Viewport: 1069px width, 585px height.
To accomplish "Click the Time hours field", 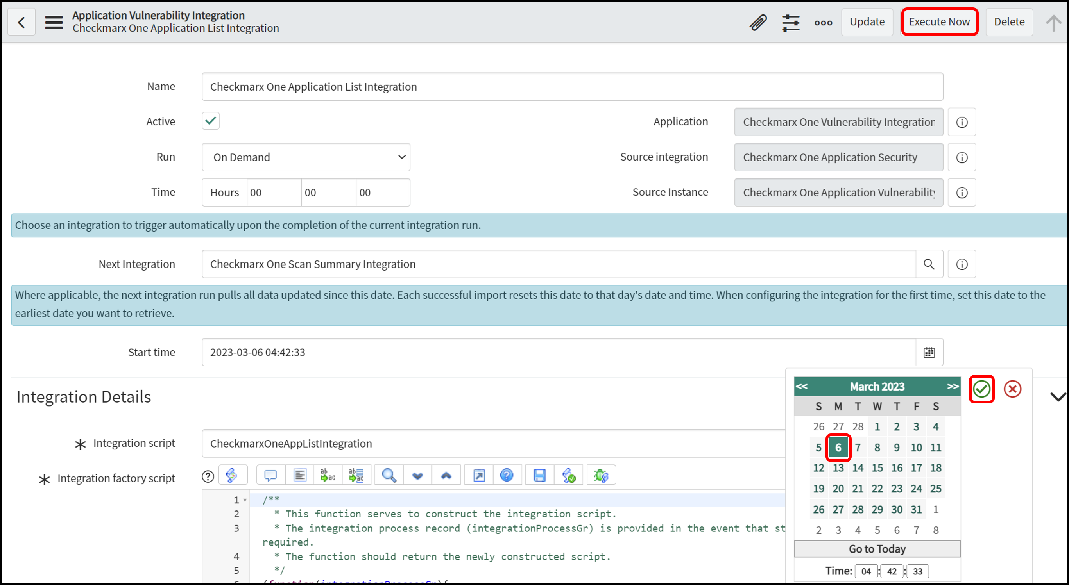I will (x=274, y=193).
